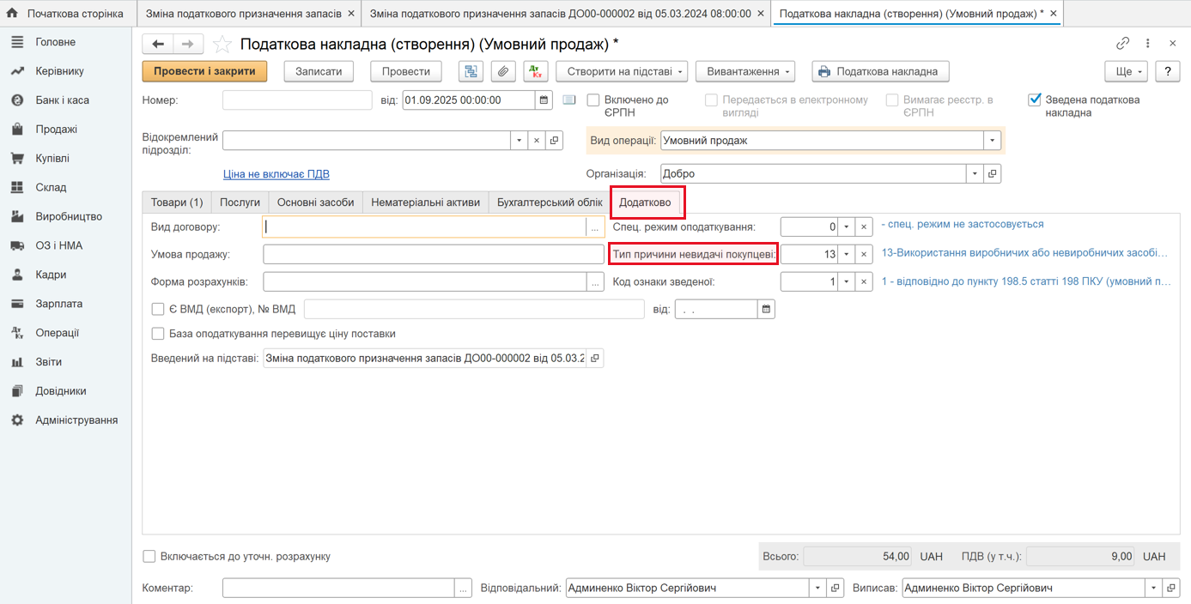Focus the Номер input field
1191x604 pixels.
[297, 100]
